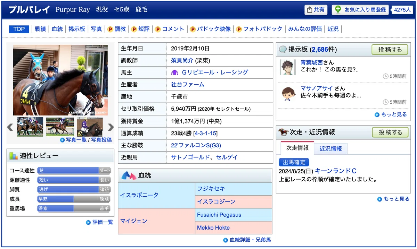
Task: Open フジキセキ pedigree link
Action: (211, 189)
